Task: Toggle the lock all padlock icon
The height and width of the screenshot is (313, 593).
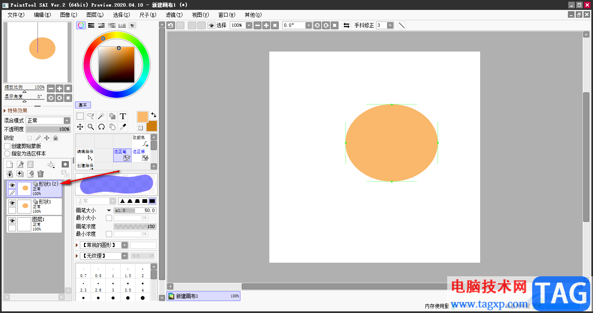Action: (x=56, y=138)
